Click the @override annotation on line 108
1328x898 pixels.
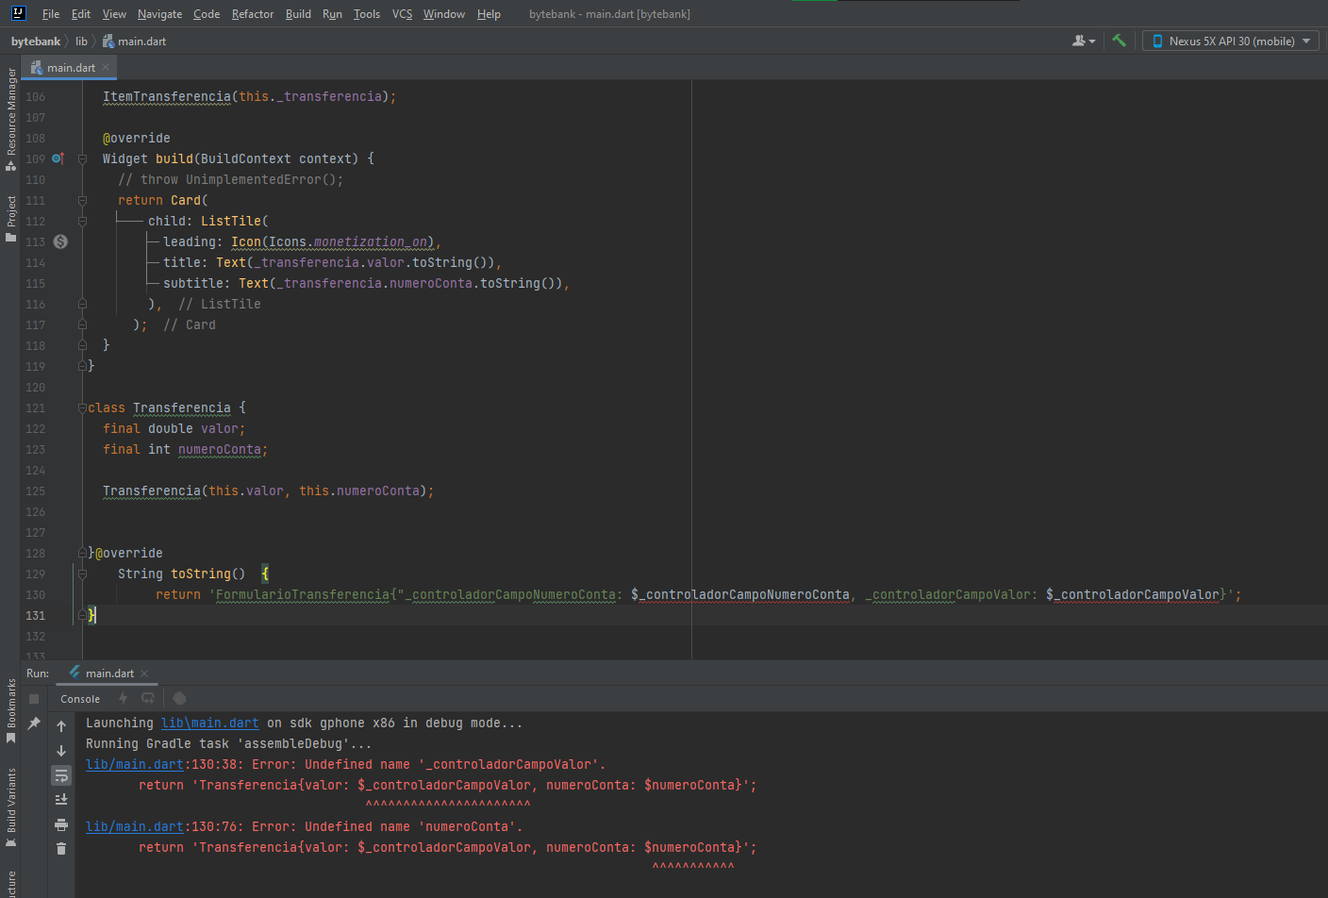pos(137,139)
